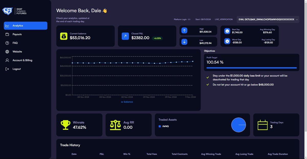
Task: Select the Analytics chart icon in sidebar
Action: click(8, 26)
